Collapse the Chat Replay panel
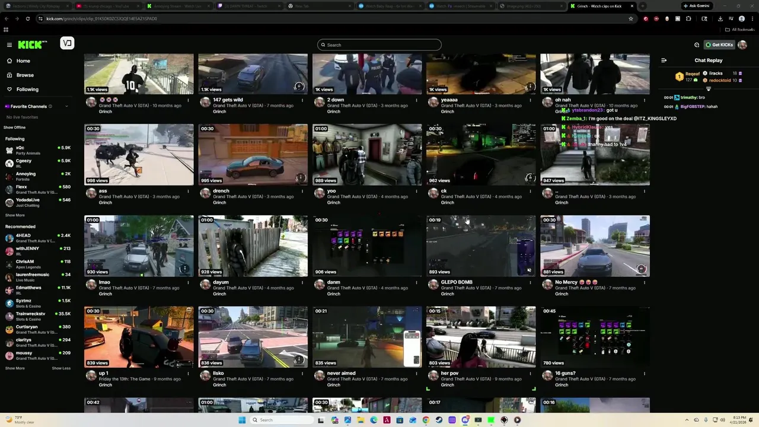Image resolution: width=759 pixels, height=427 pixels. coord(664,60)
